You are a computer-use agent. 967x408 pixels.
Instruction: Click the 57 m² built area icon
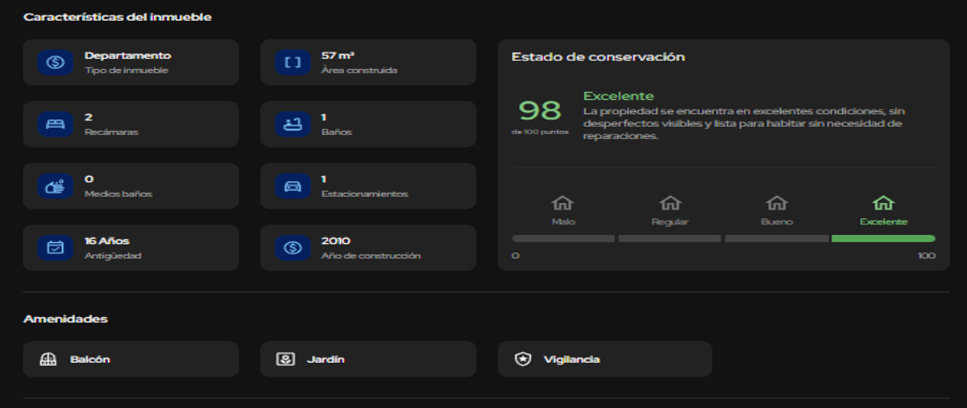(293, 62)
